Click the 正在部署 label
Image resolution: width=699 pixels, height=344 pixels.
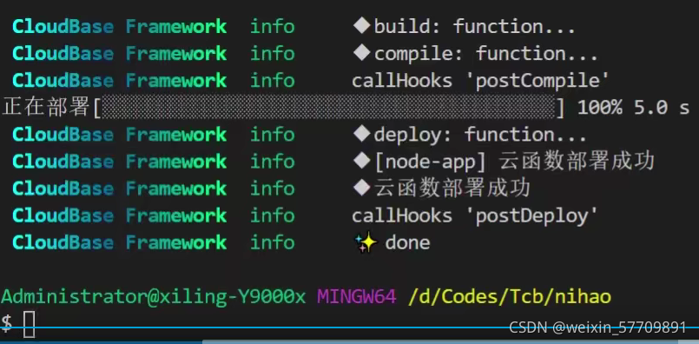(46, 108)
